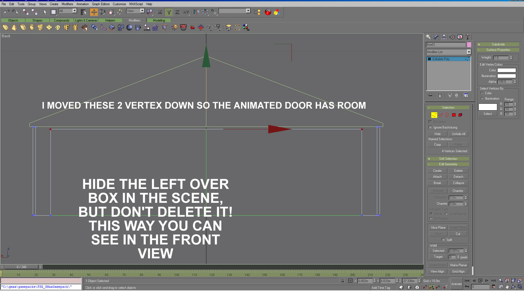The width and height of the screenshot is (524, 294).
Task: Select the Illumination radio button
Action: click(x=482, y=99)
